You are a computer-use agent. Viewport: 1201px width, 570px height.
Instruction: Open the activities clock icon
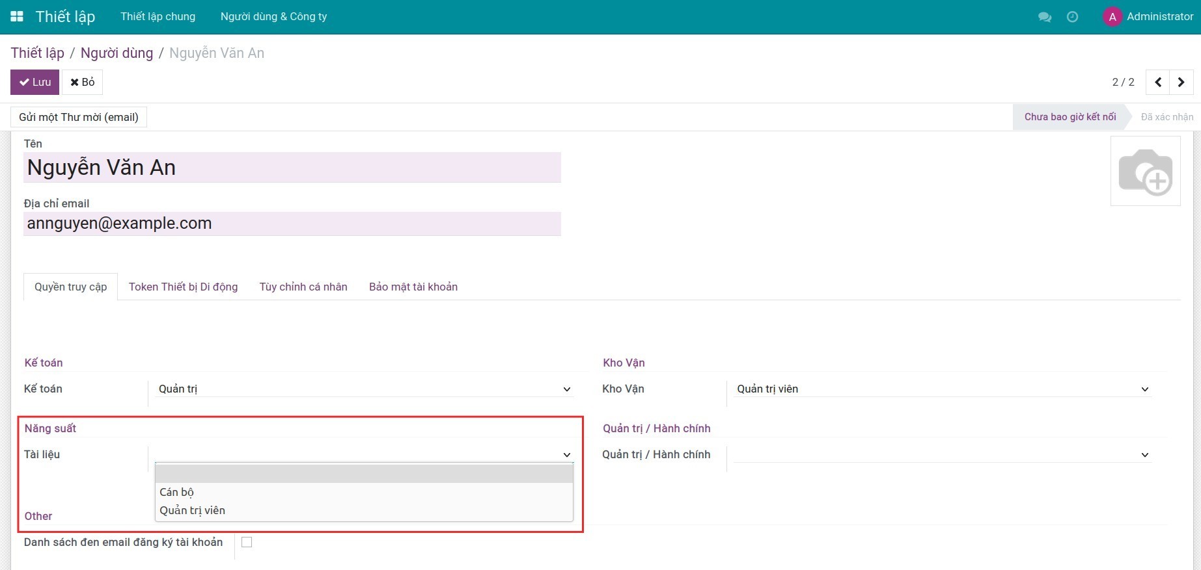pos(1072,17)
